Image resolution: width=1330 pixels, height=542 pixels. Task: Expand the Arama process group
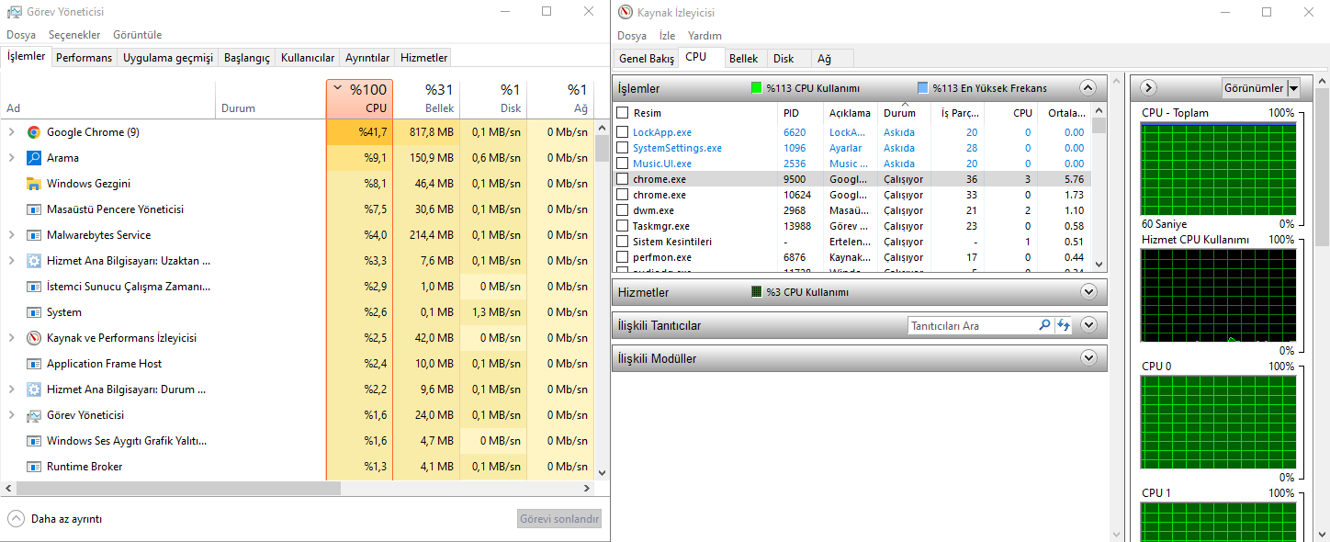tap(12, 158)
